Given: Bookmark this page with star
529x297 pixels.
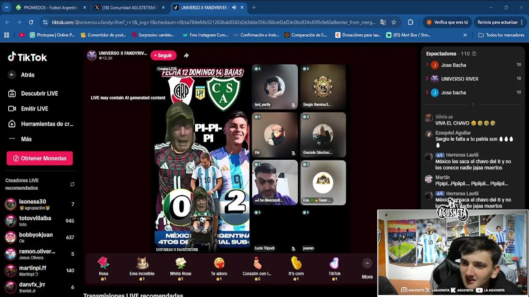Looking at the screenshot, I should click(x=394, y=22).
